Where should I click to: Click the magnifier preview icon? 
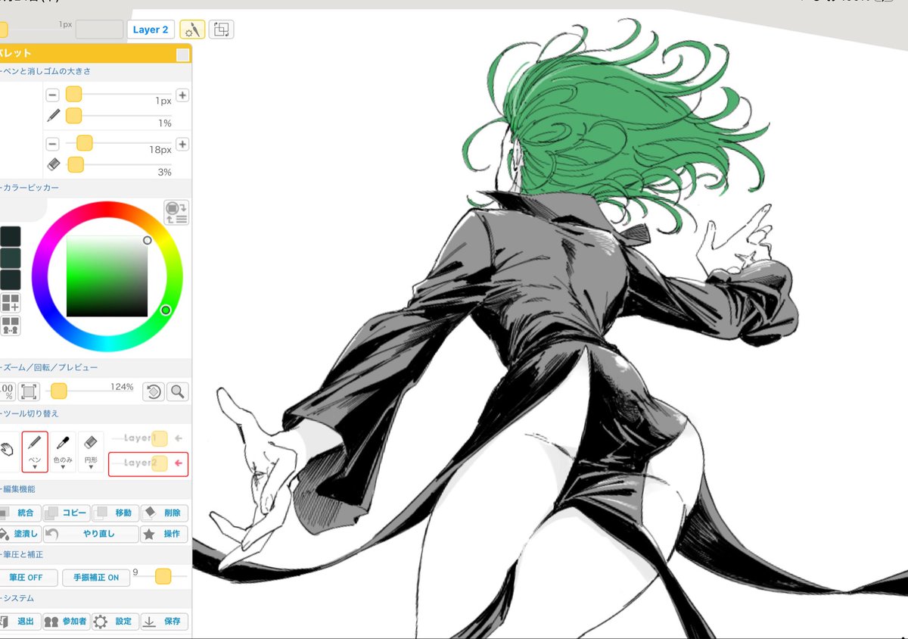click(178, 391)
